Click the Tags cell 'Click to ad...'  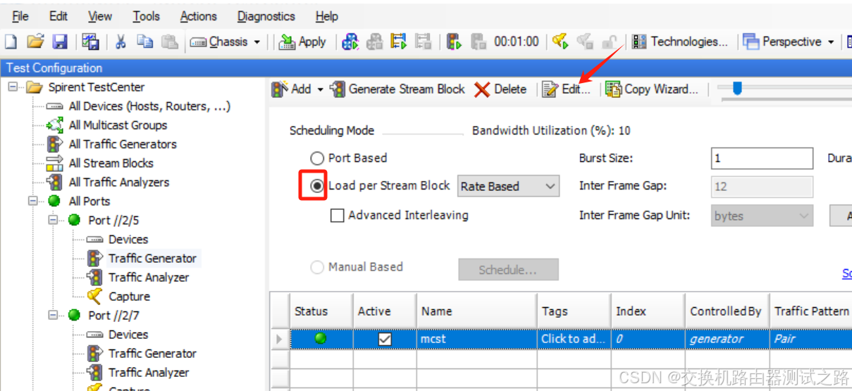coord(573,339)
